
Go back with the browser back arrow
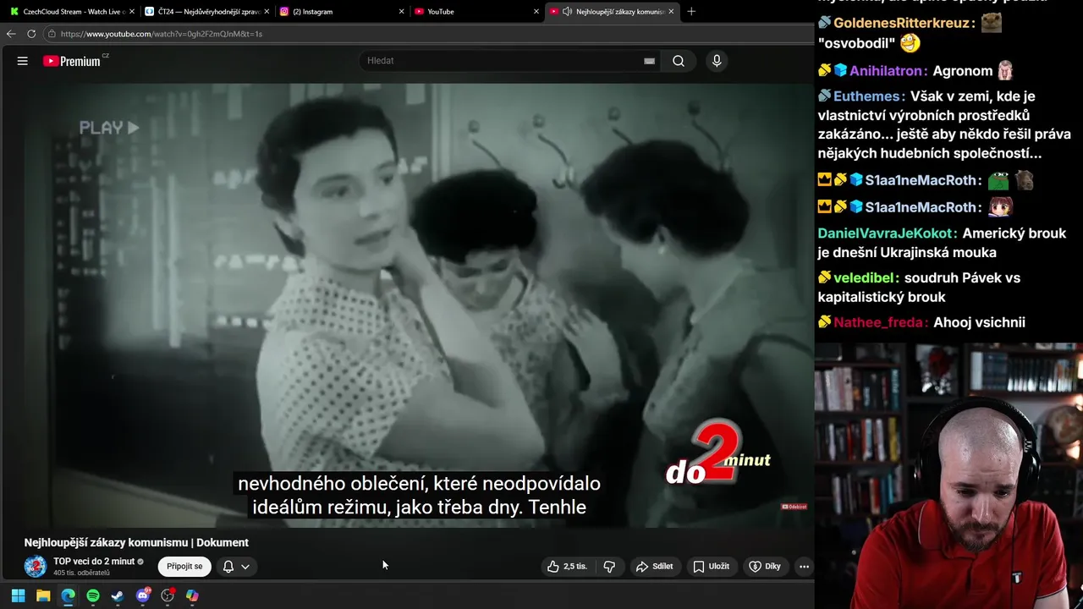coord(11,34)
